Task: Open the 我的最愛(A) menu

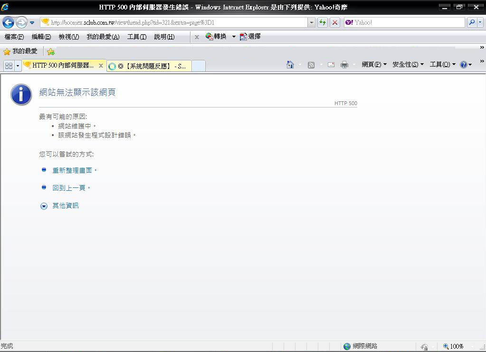Action: pyautogui.click(x=103, y=37)
